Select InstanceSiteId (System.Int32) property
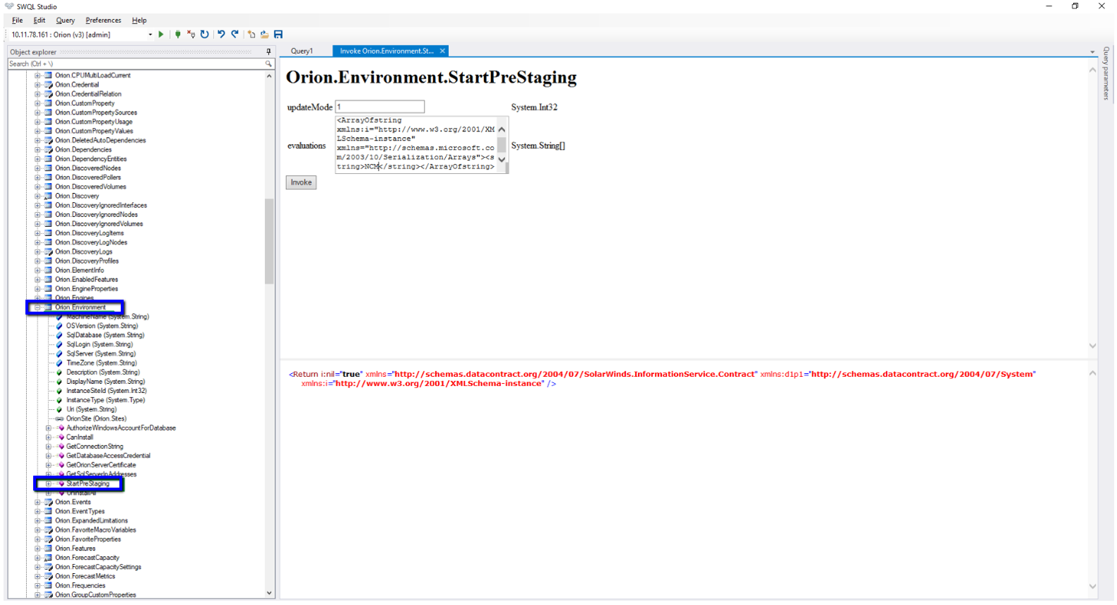The width and height of the screenshot is (1117, 605). point(107,391)
